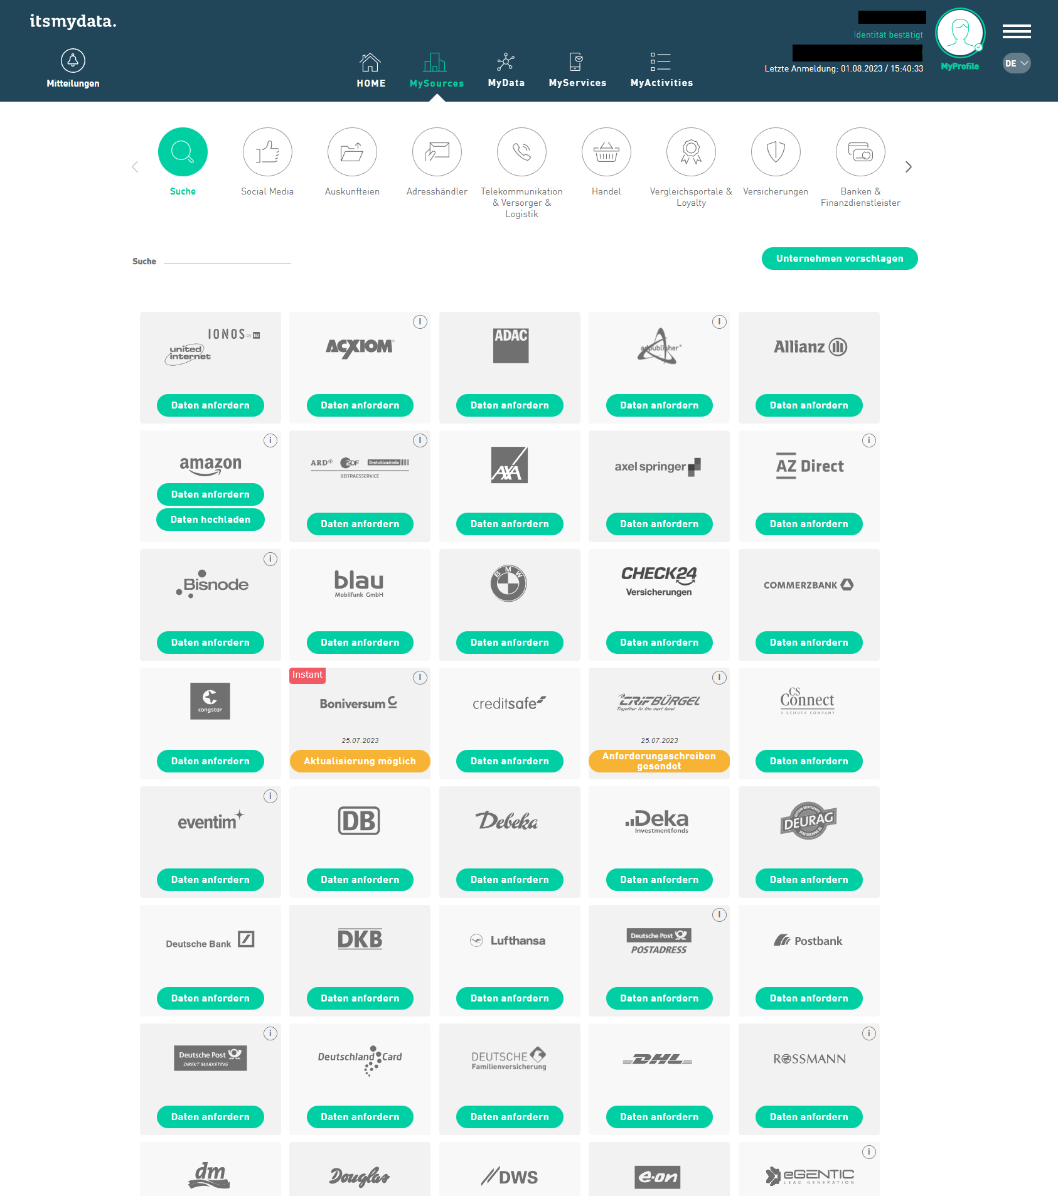Request data from amazon
Image resolution: width=1058 pixels, height=1196 pixels.
click(x=210, y=494)
